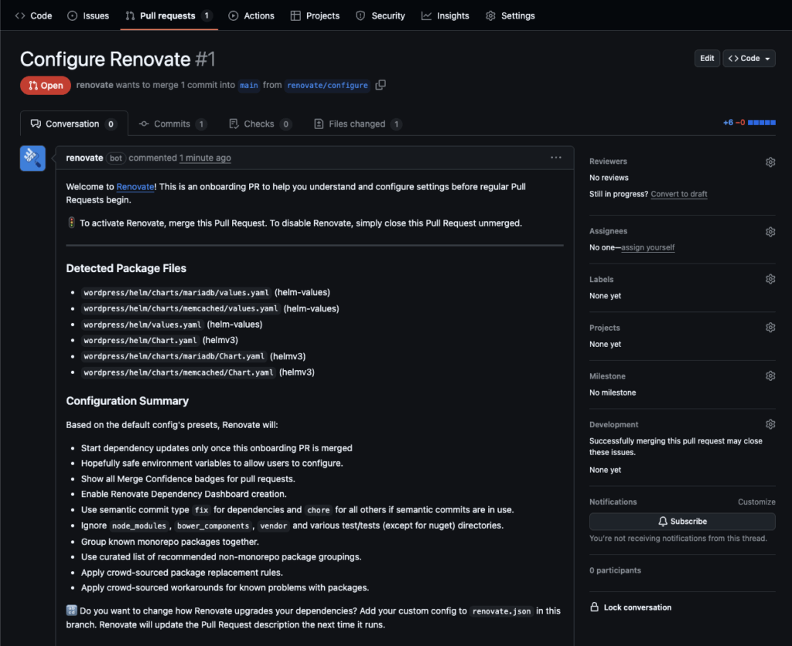Open the Checks tab
Screen dimensions: 792x646
coord(260,124)
